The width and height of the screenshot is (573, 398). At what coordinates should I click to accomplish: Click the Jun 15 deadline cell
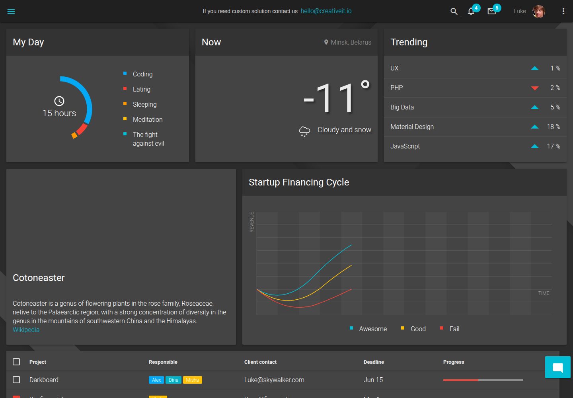coord(373,380)
